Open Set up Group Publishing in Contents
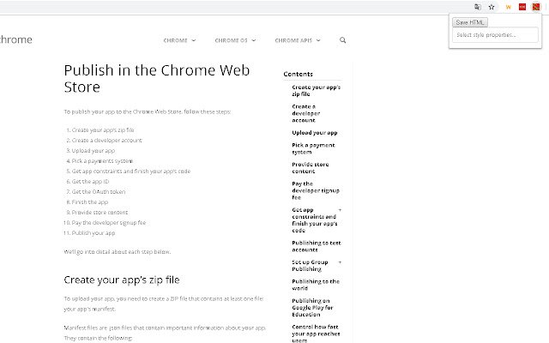Screen dimensions: 549x343 pos(310,266)
